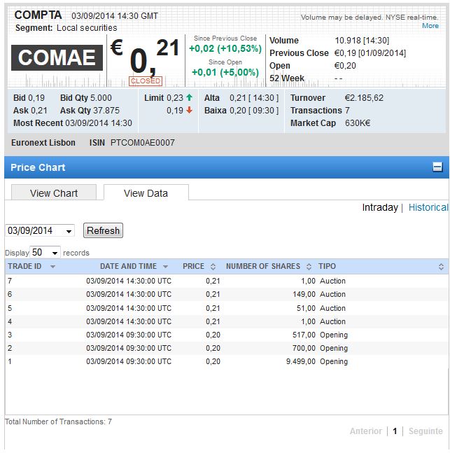This screenshot has width=450, height=453.
Task: Click the COMPTA company name heading
Action: [x=38, y=15]
